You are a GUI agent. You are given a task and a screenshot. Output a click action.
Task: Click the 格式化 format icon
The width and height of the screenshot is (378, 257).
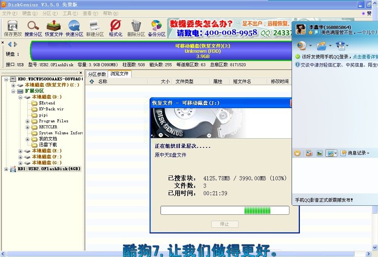[116, 28]
